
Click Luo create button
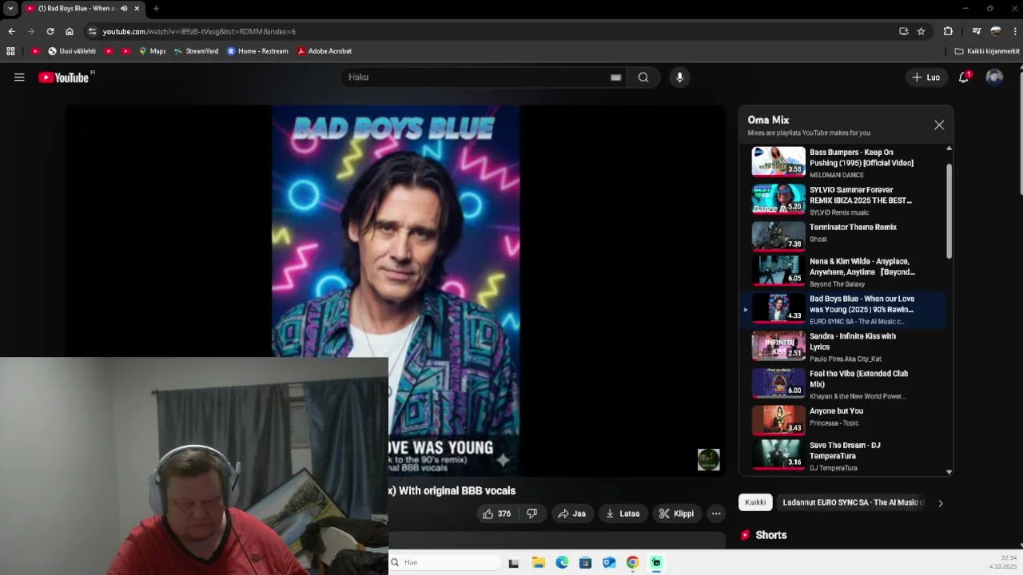coord(926,77)
